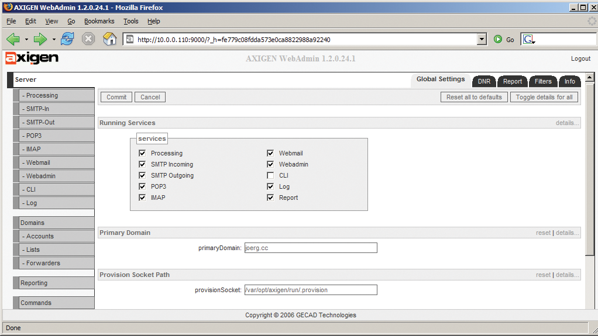Open the View menu
The height and width of the screenshot is (336, 598).
51,21
